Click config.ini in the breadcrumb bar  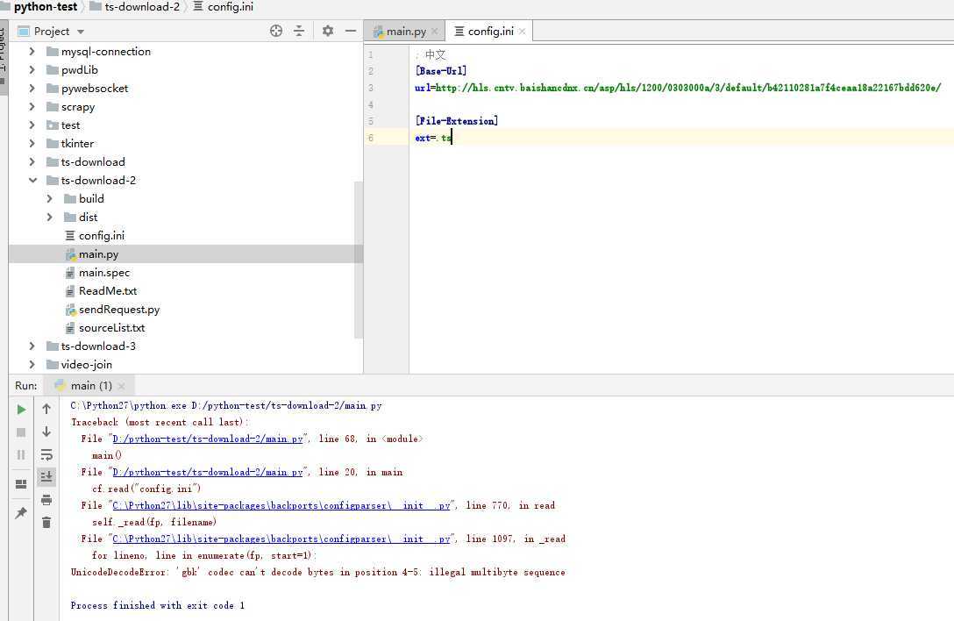[230, 7]
